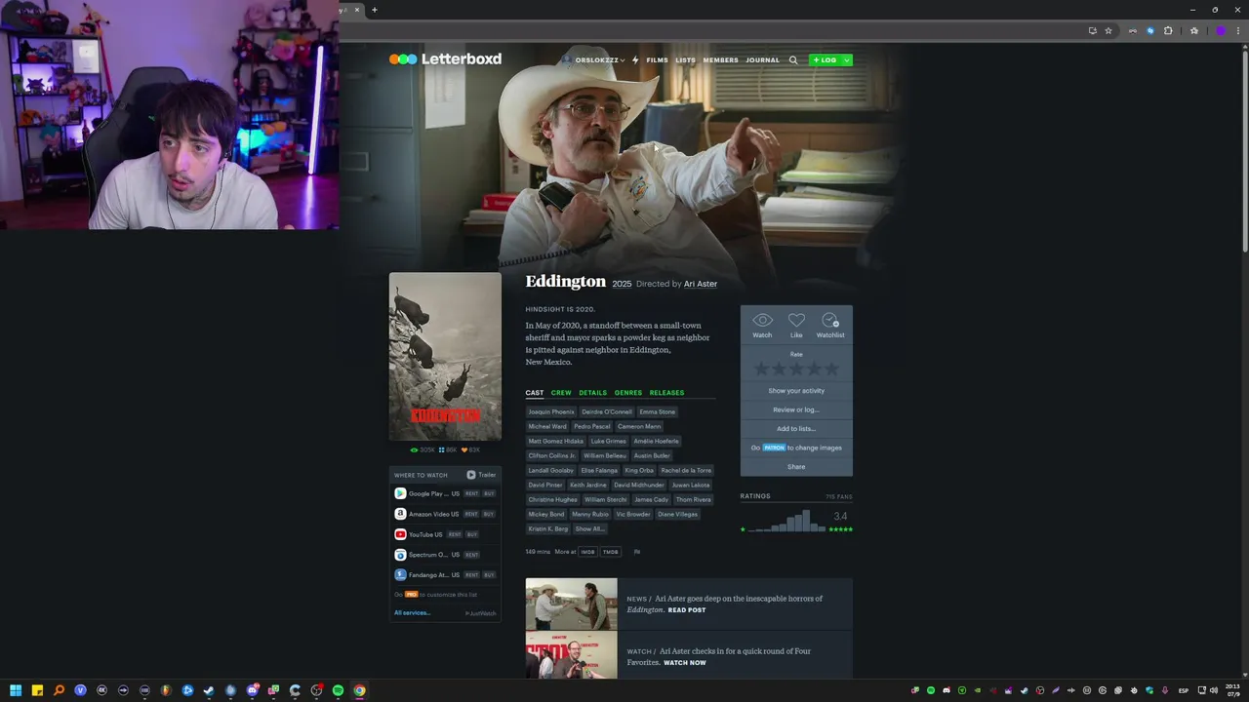Open the Members menu
This screenshot has width=1249, height=702.
721,60
